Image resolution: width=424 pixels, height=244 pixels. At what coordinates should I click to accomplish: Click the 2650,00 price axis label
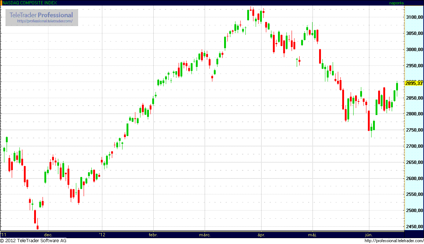coord(414,162)
